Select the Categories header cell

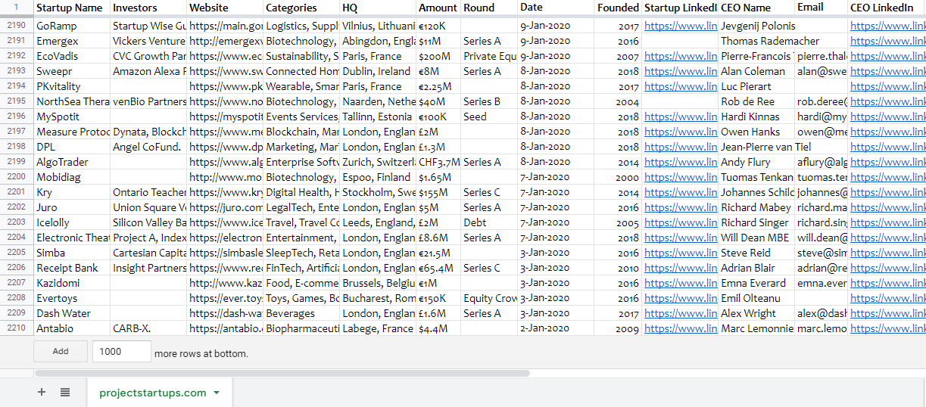pyautogui.click(x=301, y=8)
